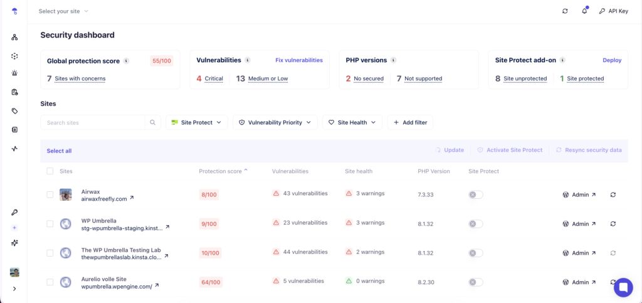Click the tag icon in sidebar
This screenshot has width=642, height=303.
pos(14,111)
